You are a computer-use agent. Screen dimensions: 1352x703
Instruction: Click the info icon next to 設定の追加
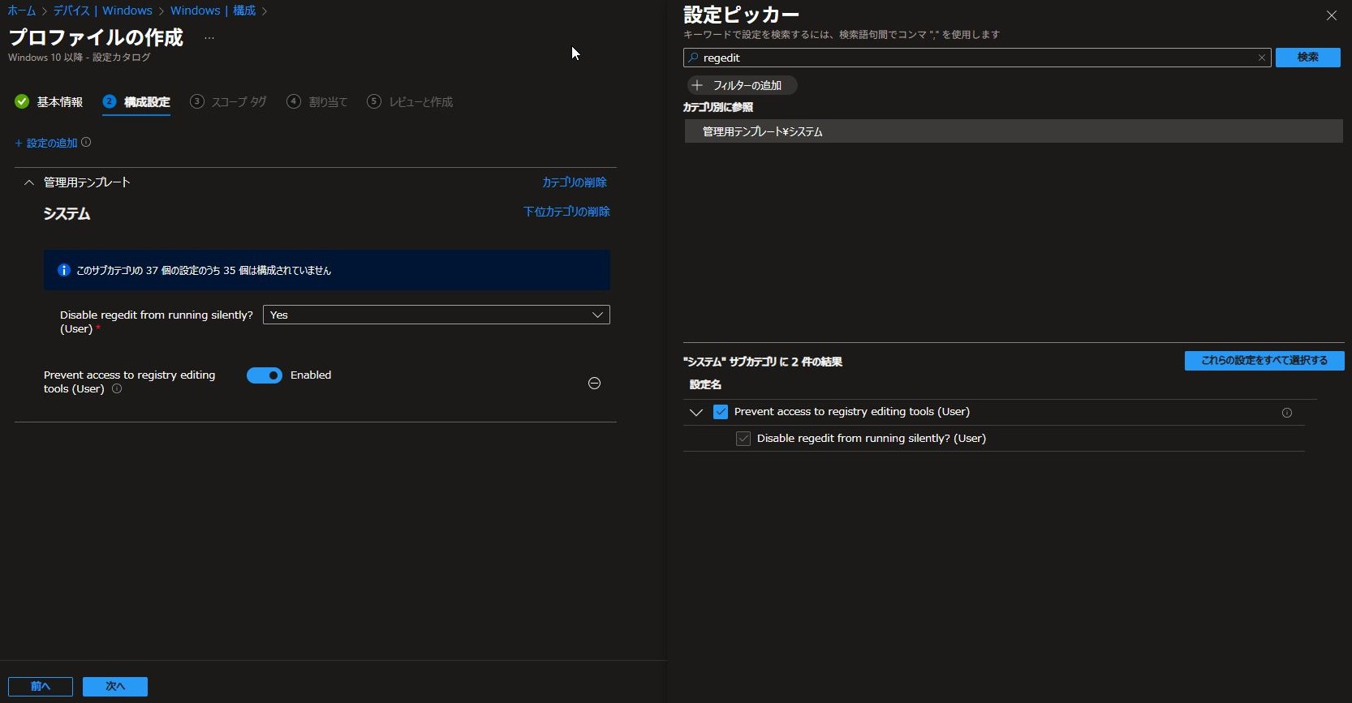86,143
